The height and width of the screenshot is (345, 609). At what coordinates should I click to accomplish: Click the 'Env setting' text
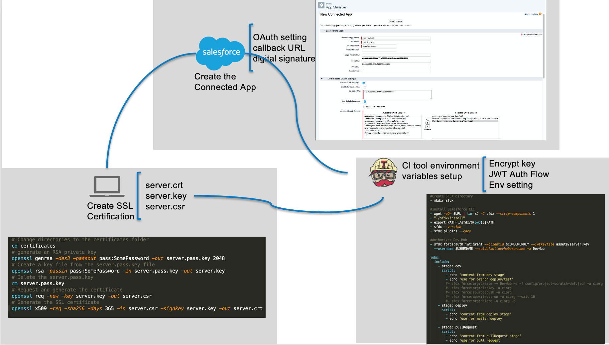click(x=511, y=185)
